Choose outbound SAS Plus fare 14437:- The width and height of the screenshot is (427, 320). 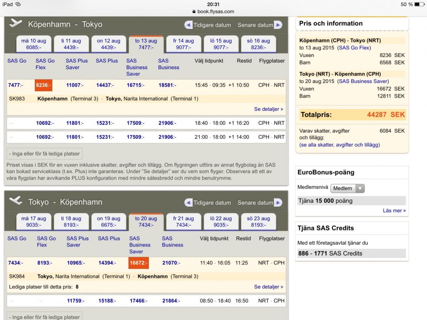point(105,85)
